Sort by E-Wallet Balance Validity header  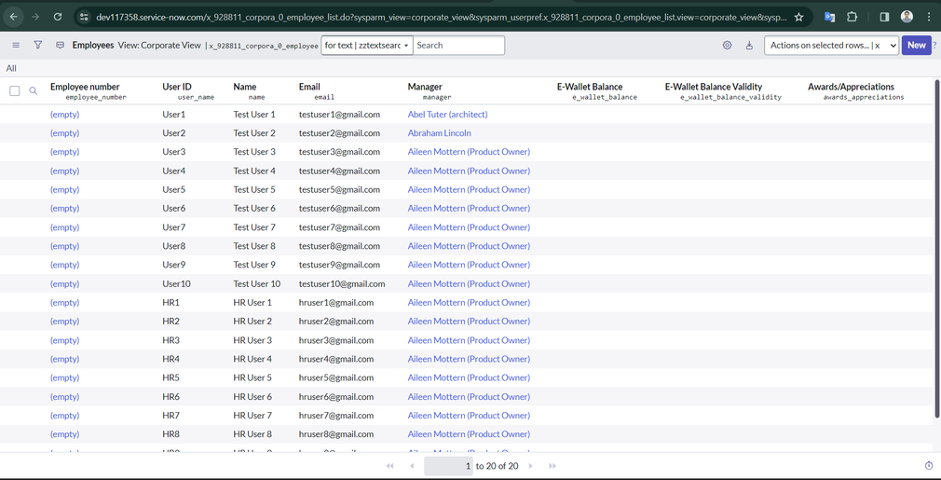pyautogui.click(x=714, y=87)
